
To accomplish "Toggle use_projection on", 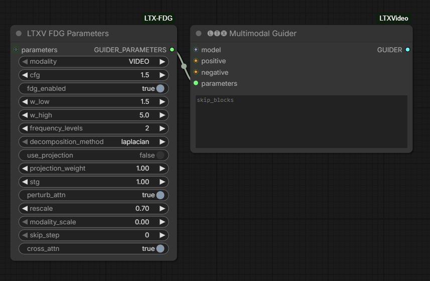I will [x=161, y=155].
